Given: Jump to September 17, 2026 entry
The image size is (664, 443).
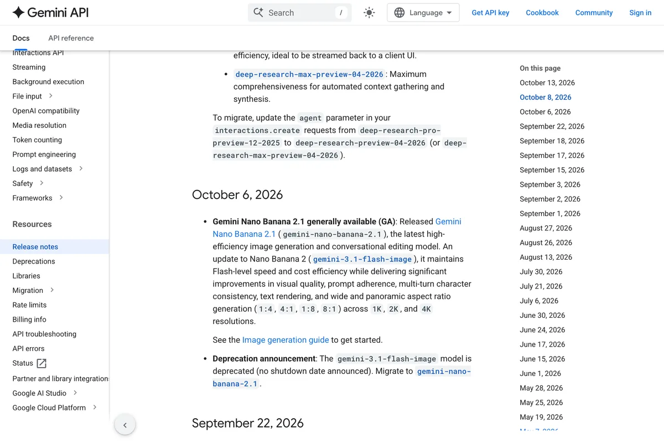Looking at the screenshot, I should (x=552, y=156).
